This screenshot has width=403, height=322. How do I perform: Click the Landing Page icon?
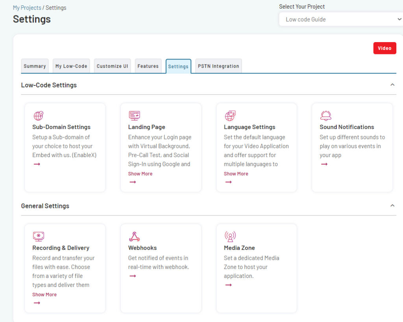pos(135,116)
